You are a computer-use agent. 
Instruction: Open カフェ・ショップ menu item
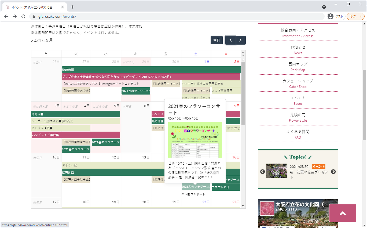(x=298, y=84)
